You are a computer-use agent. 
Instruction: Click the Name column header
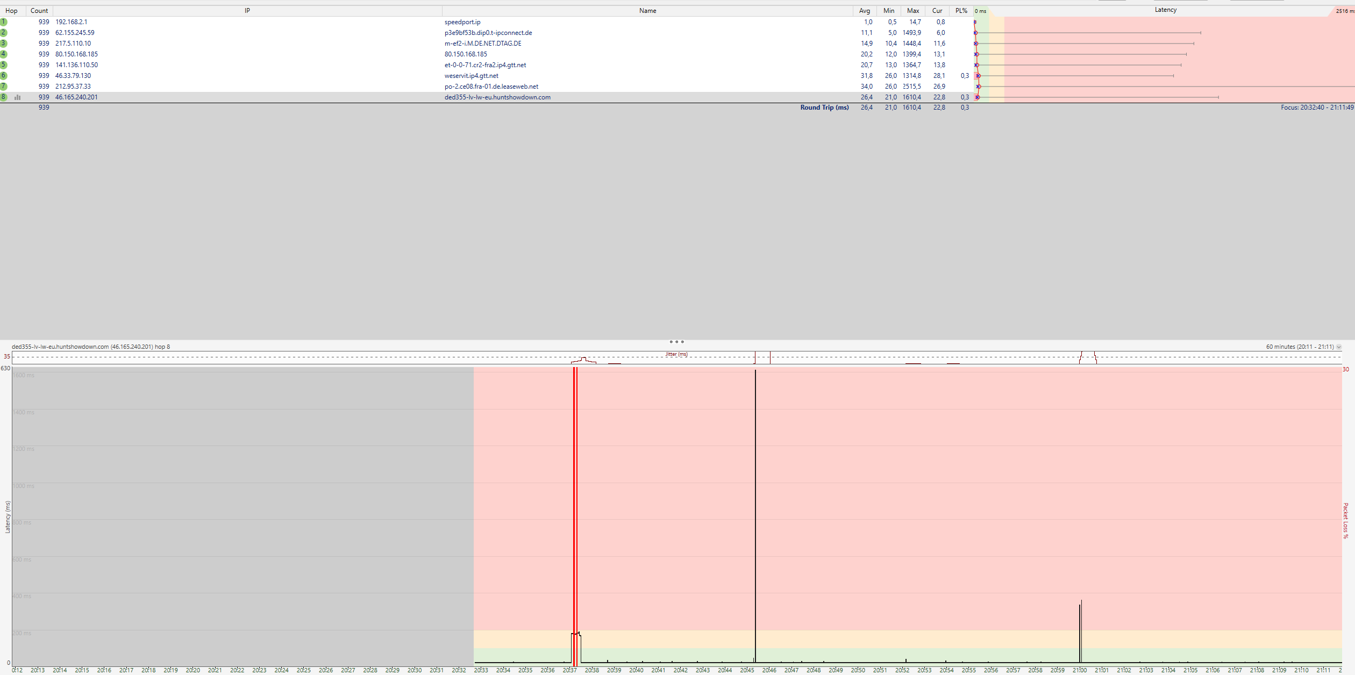point(647,11)
